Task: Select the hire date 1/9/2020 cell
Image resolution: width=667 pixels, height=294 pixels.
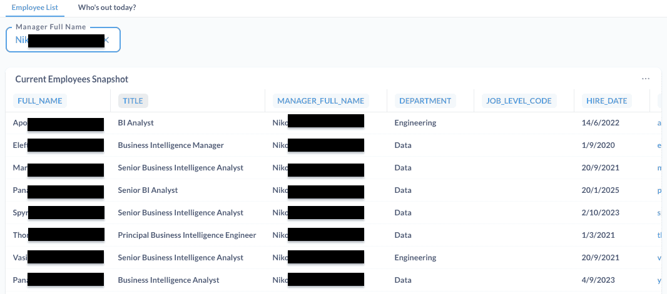Action: (598, 145)
